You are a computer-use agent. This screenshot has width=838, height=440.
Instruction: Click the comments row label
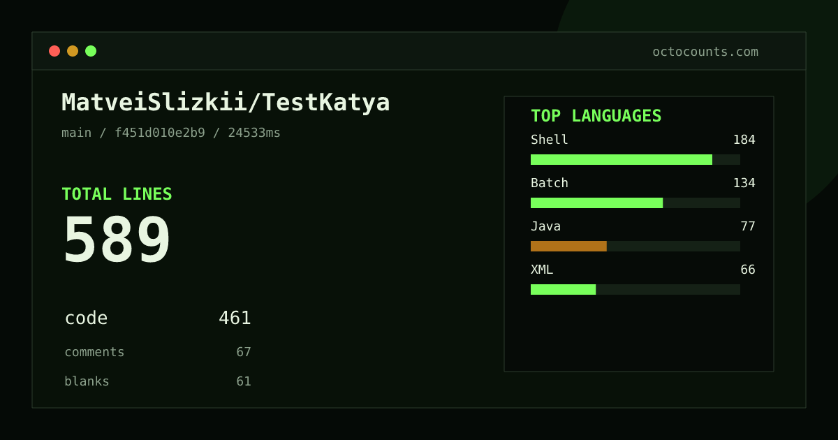pyautogui.click(x=94, y=352)
